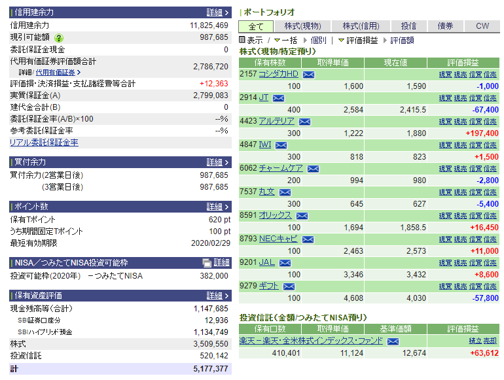Image resolution: width=504 pixels, height=380 pixels.
Task: Click the 表示 list icon in portfolio toolbar
Action: pos(242,40)
